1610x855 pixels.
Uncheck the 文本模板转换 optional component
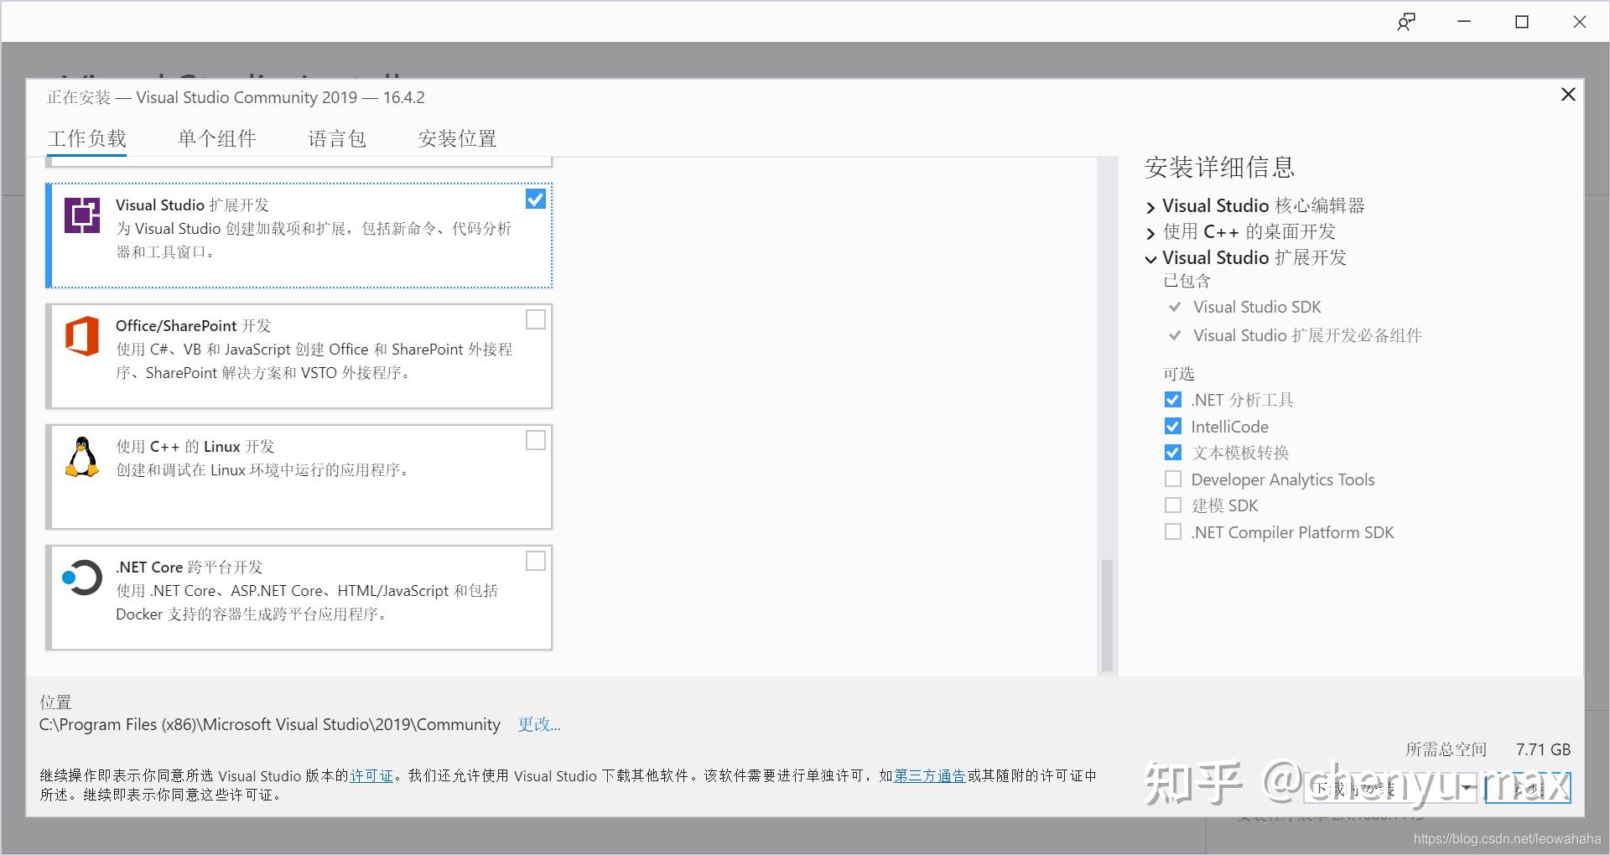point(1173,453)
